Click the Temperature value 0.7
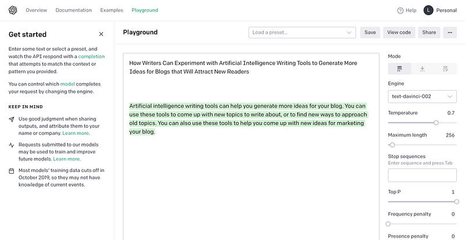Screen dimensions: 465x240 coord(451,113)
